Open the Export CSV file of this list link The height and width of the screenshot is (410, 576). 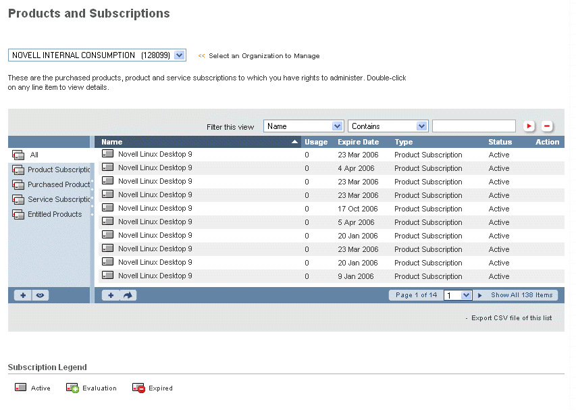511,317
